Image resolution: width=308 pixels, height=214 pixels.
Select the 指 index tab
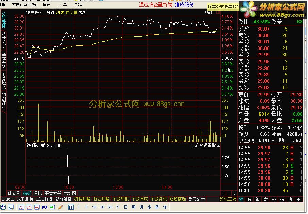click(282, 199)
